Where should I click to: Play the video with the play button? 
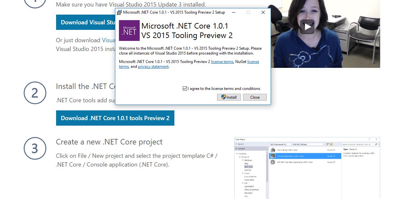click(x=307, y=27)
